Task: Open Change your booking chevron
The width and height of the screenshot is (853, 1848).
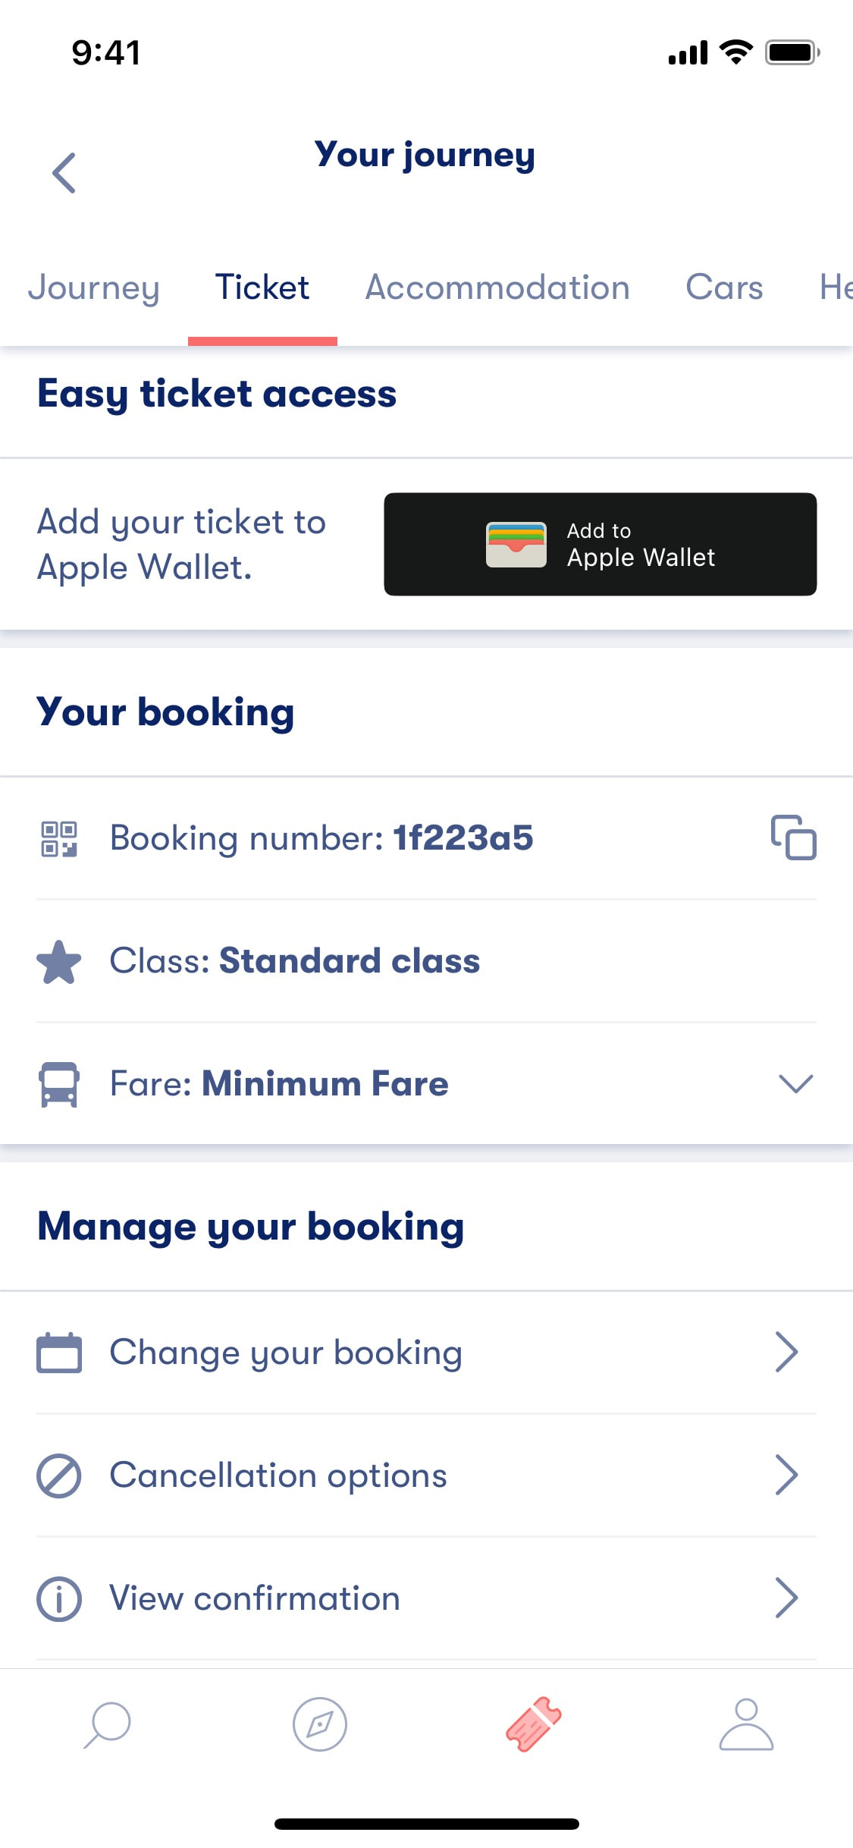Action: coord(786,1352)
